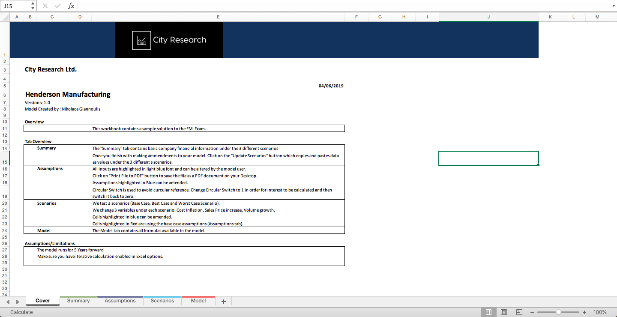Screen dimensions: 617x317
Task: Click the cancel entry X icon
Action: coord(45,6)
